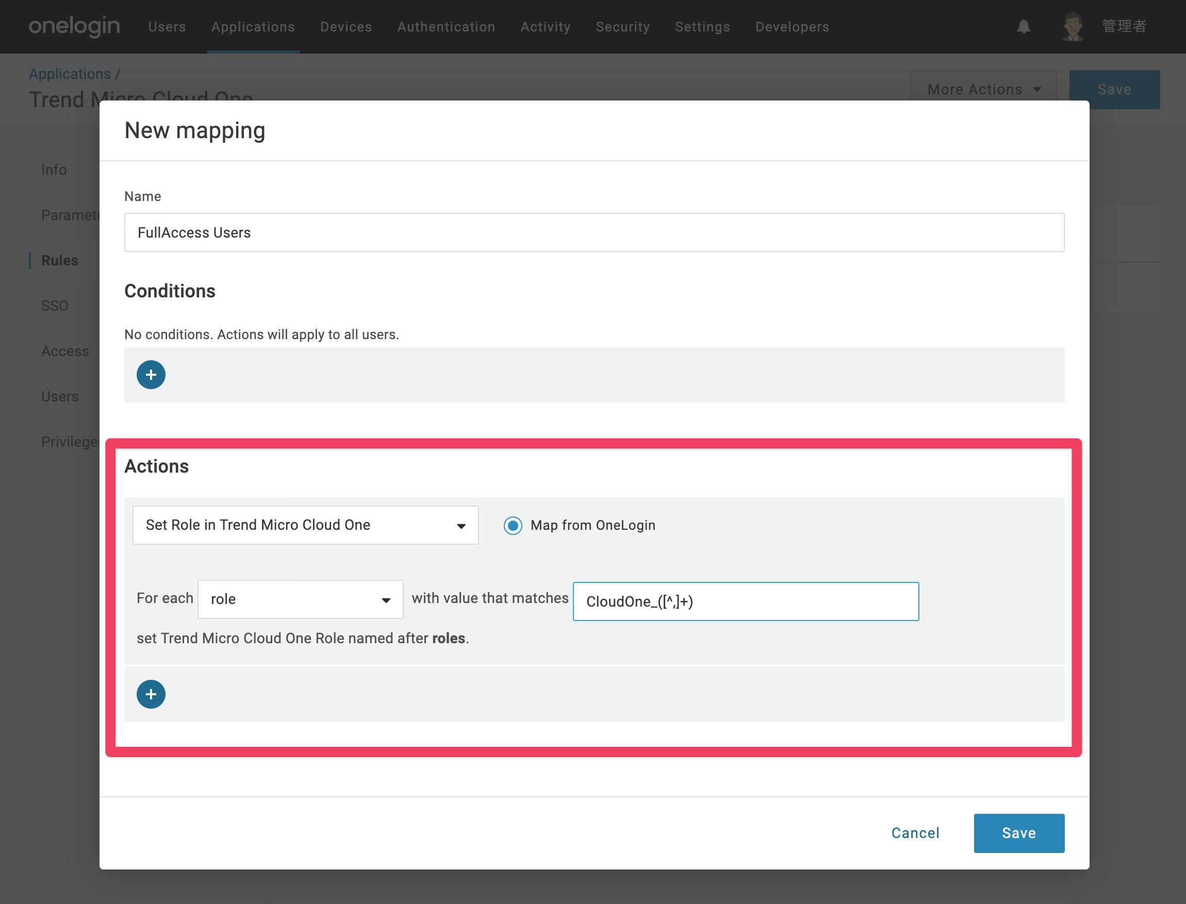Click the value matches regex field
1186x904 pixels.
746,601
